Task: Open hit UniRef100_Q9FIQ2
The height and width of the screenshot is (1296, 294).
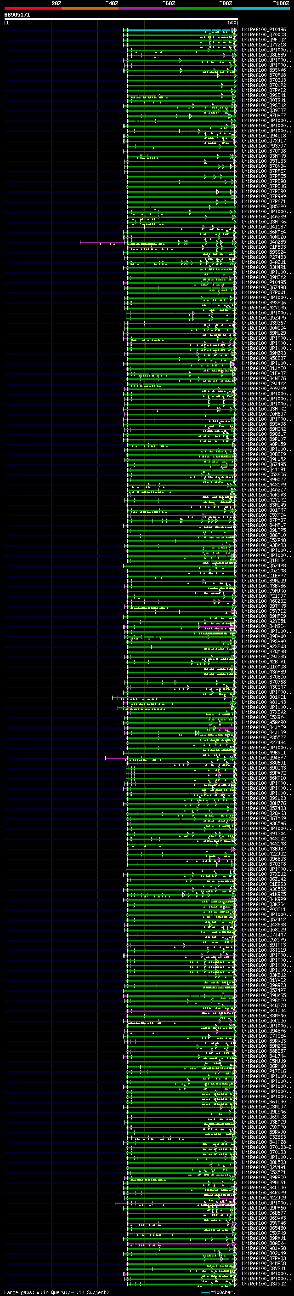Action: point(264,40)
